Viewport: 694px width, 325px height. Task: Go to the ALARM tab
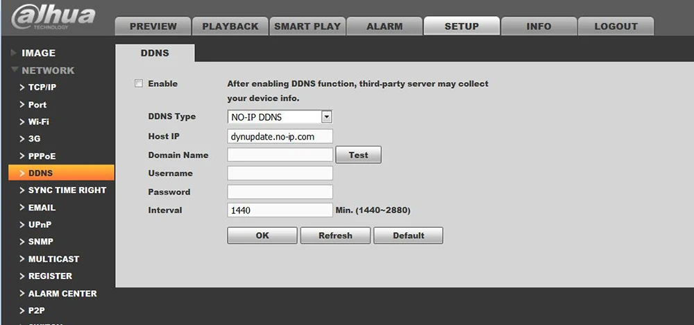point(384,26)
